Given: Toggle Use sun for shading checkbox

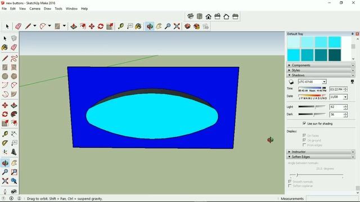Looking at the screenshot, I should (x=304, y=123).
